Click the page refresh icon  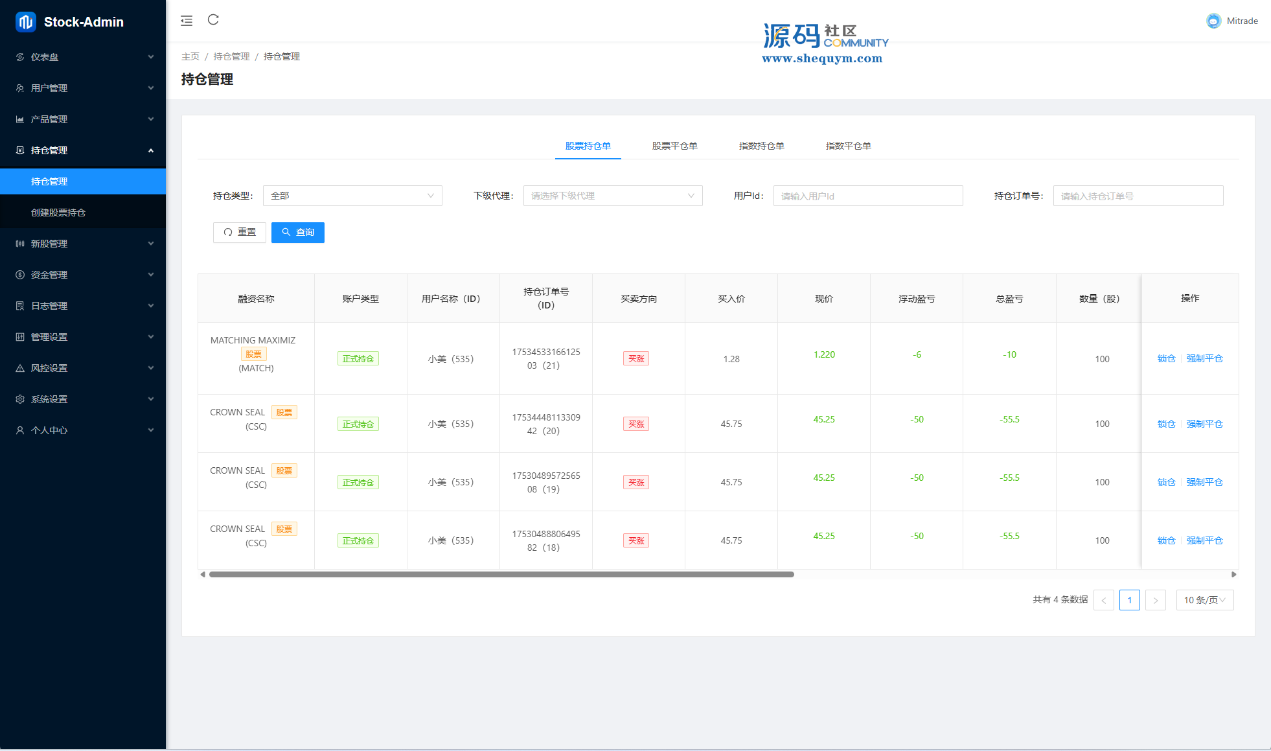(213, 20)
